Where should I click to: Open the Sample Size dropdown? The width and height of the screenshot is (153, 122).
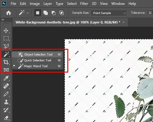[x=109, y=13]
